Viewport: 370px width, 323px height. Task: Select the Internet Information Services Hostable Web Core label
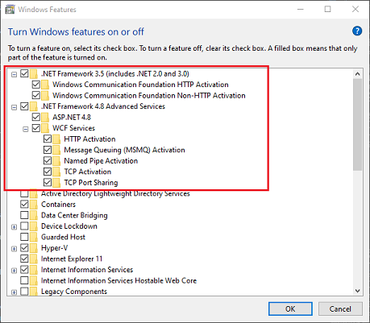(118, 280)
